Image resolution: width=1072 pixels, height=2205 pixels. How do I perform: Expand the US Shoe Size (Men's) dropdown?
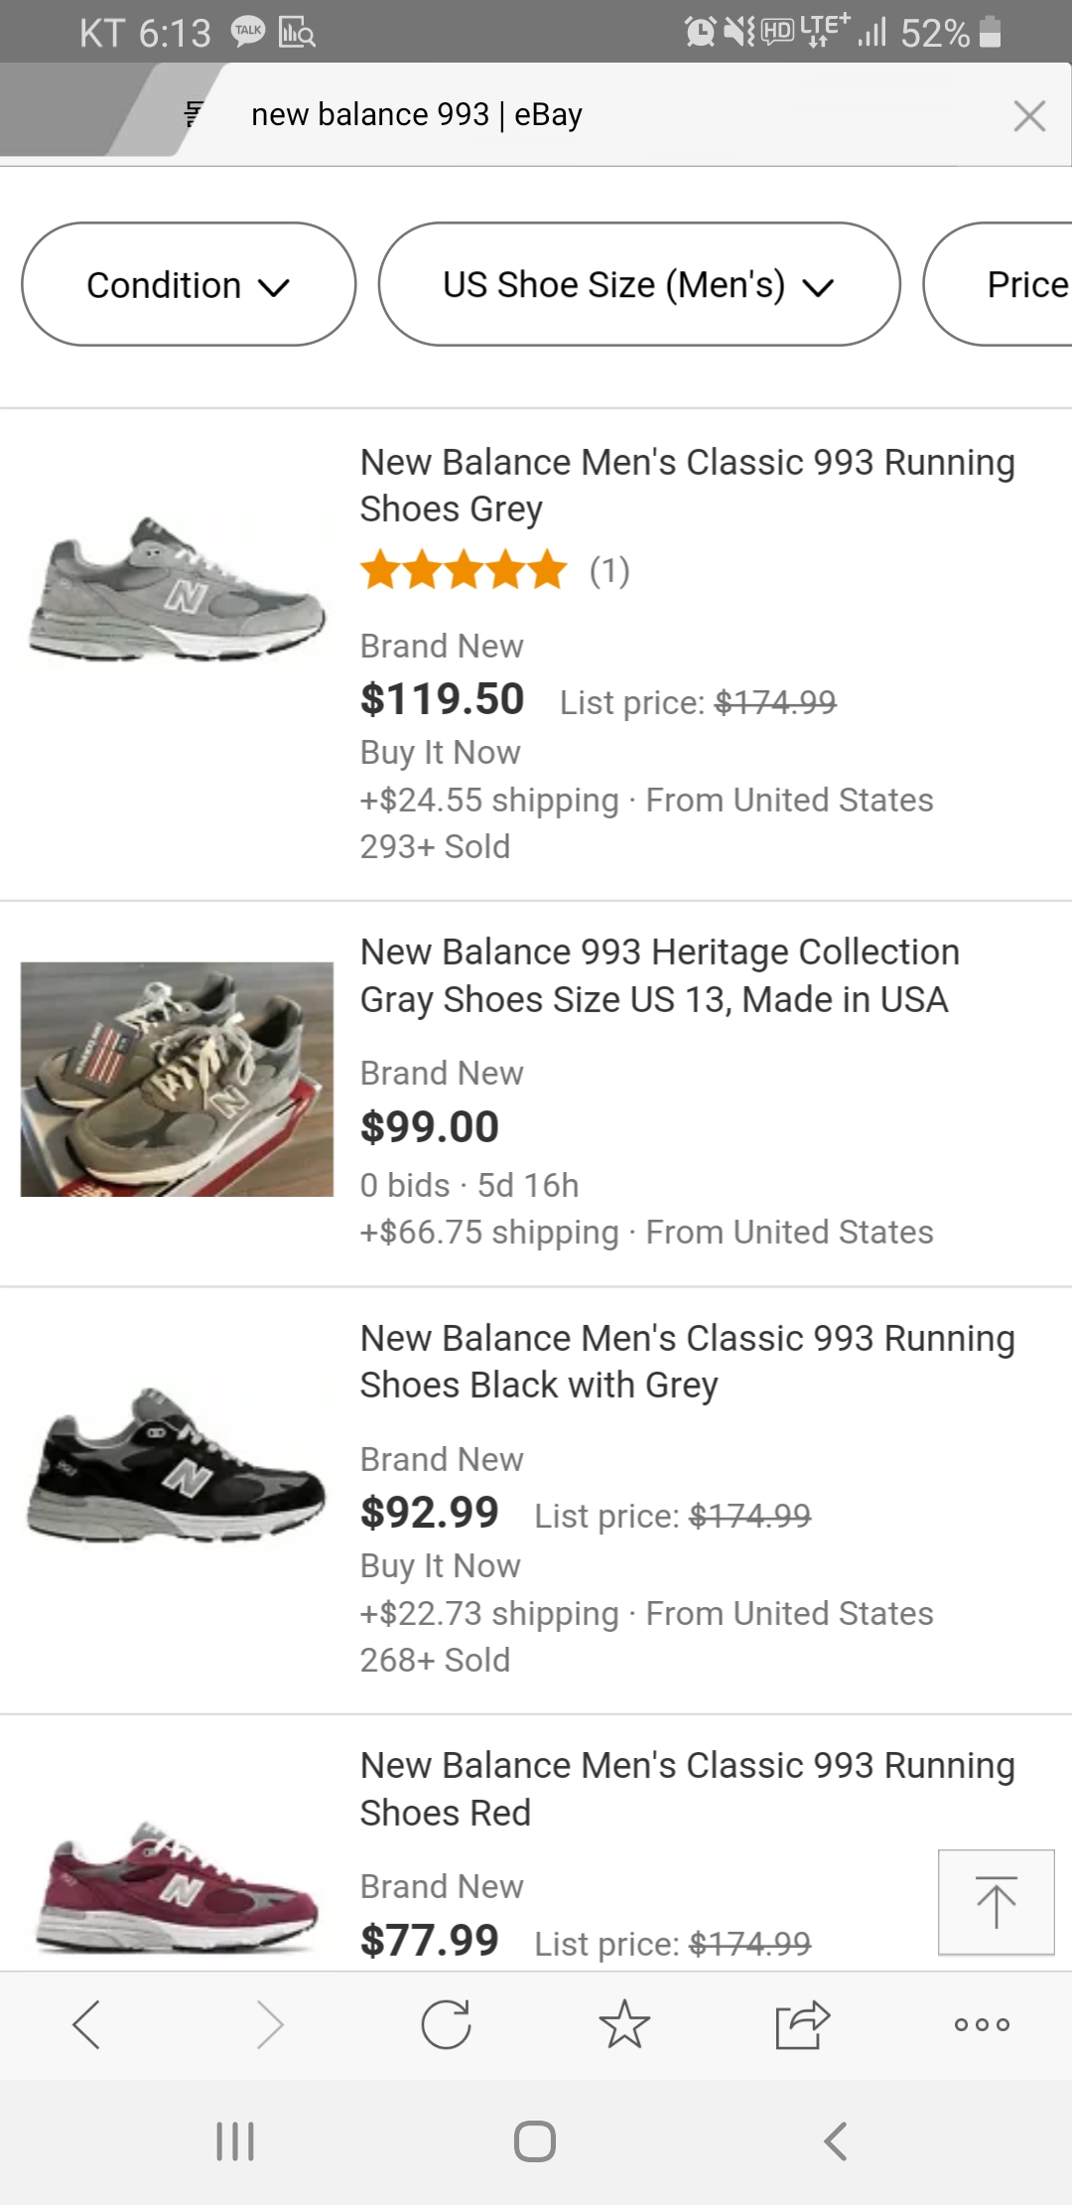tap(639, 285)
